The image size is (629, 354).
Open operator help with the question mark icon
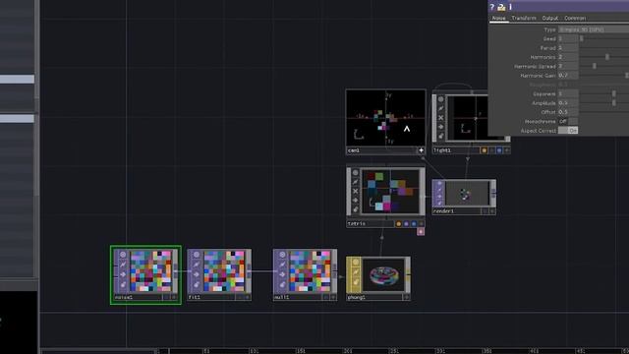point(491,7)
